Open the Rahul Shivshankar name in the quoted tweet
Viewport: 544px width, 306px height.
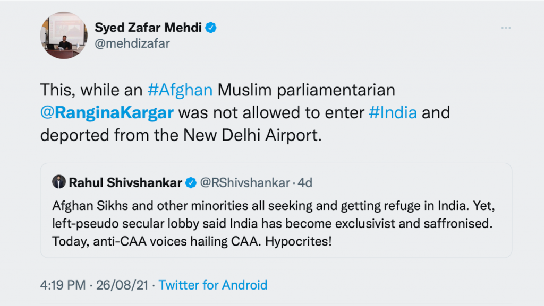click(125, 183)
